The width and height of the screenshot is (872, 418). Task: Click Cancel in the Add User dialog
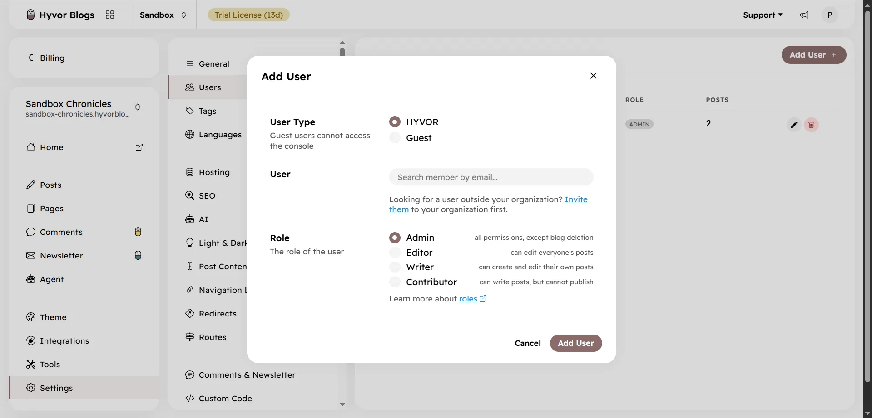(527, 343)
